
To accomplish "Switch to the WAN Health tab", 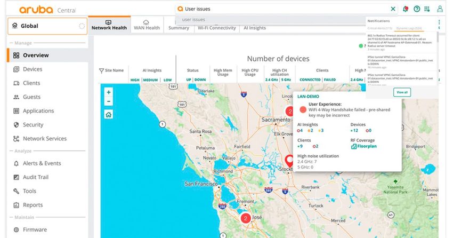I will tap(147, 28).
